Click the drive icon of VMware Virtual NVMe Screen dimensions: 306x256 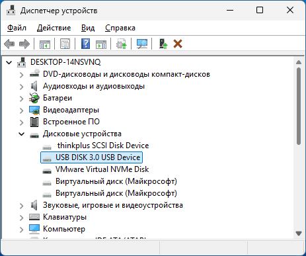(47, 171)
